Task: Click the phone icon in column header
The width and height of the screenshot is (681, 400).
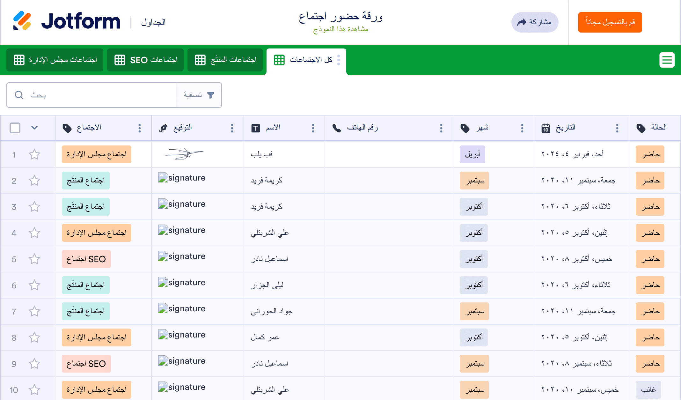Action: (337, 128)
